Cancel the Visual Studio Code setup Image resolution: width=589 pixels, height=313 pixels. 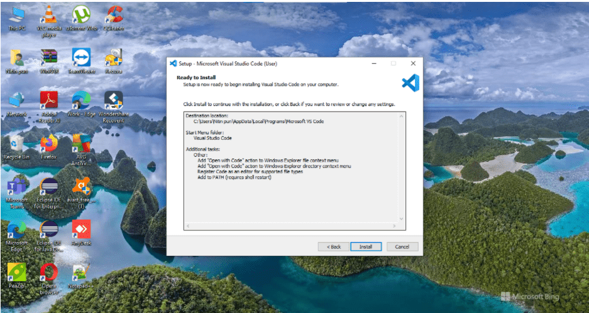pyautogui.click(x=402, y=247)
